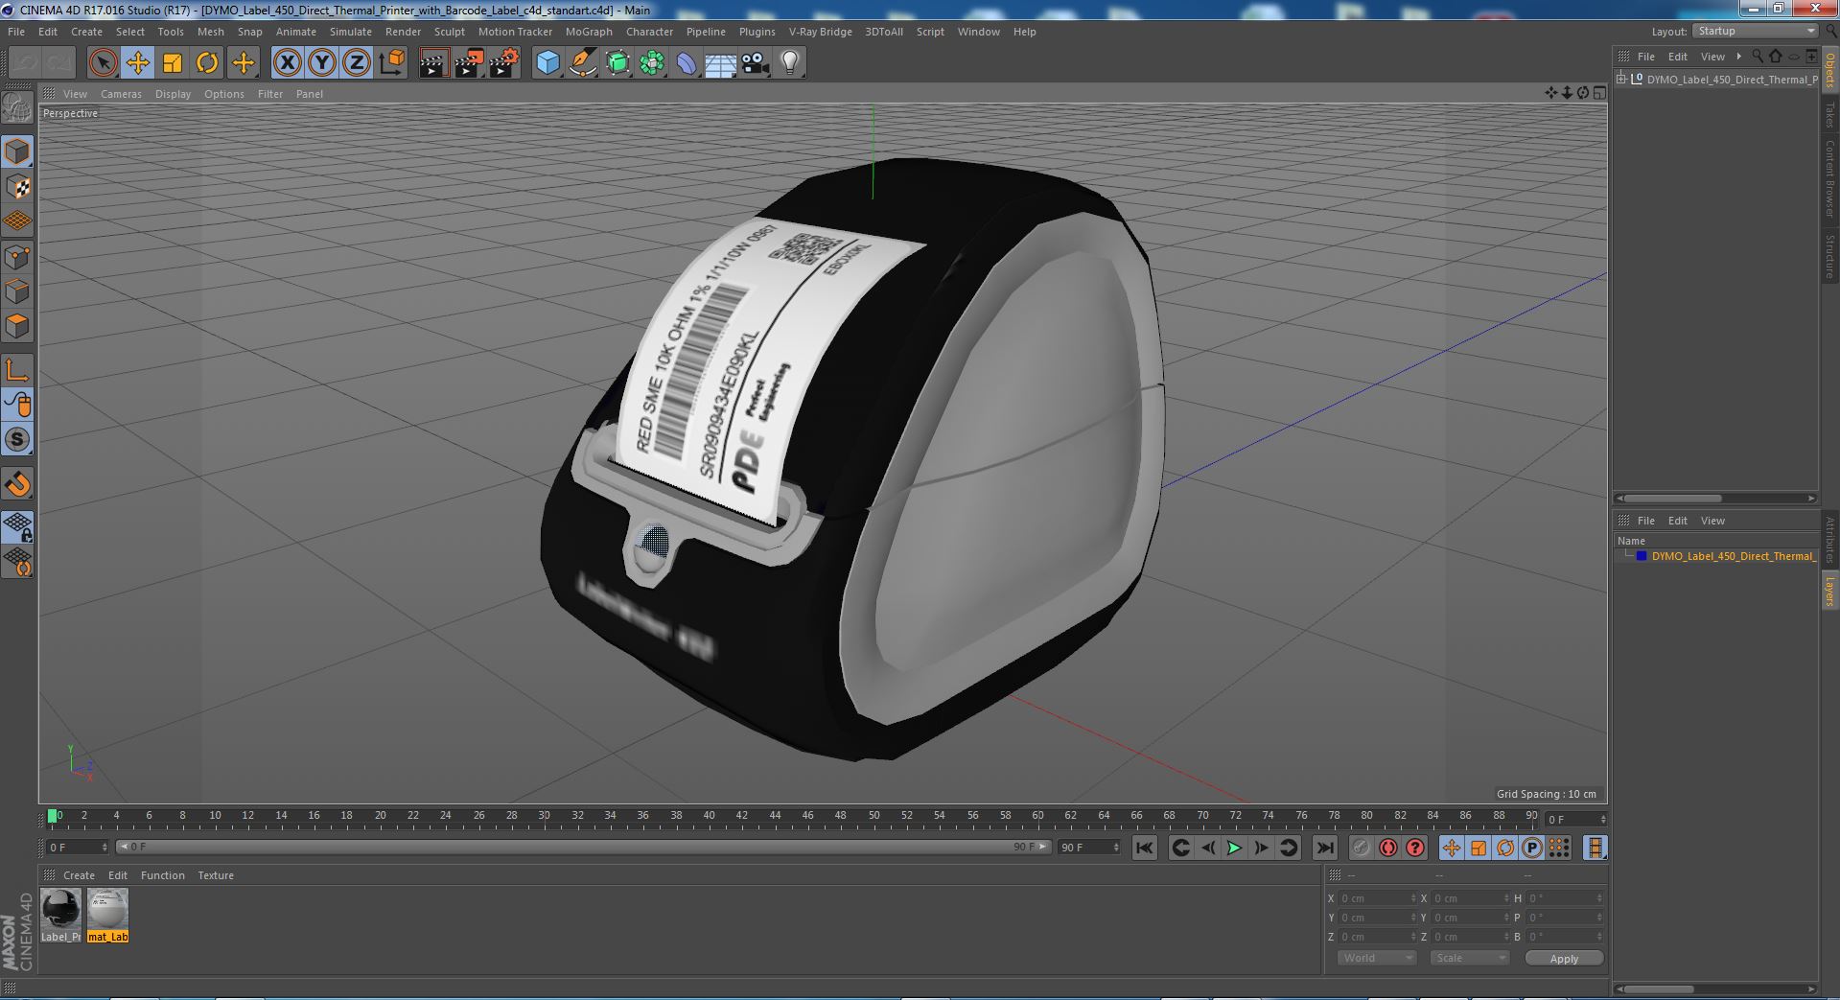The height and width of the screenshot is (1000, 1840).
Task: Click the Make Editable icon
Action: tap(17, 108)
